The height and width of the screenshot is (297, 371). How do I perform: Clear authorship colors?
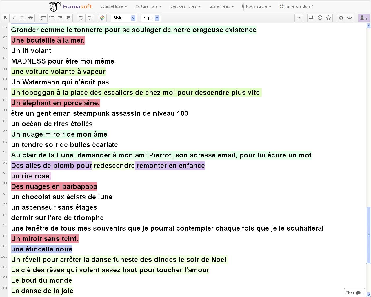click(x=102, y=18)
